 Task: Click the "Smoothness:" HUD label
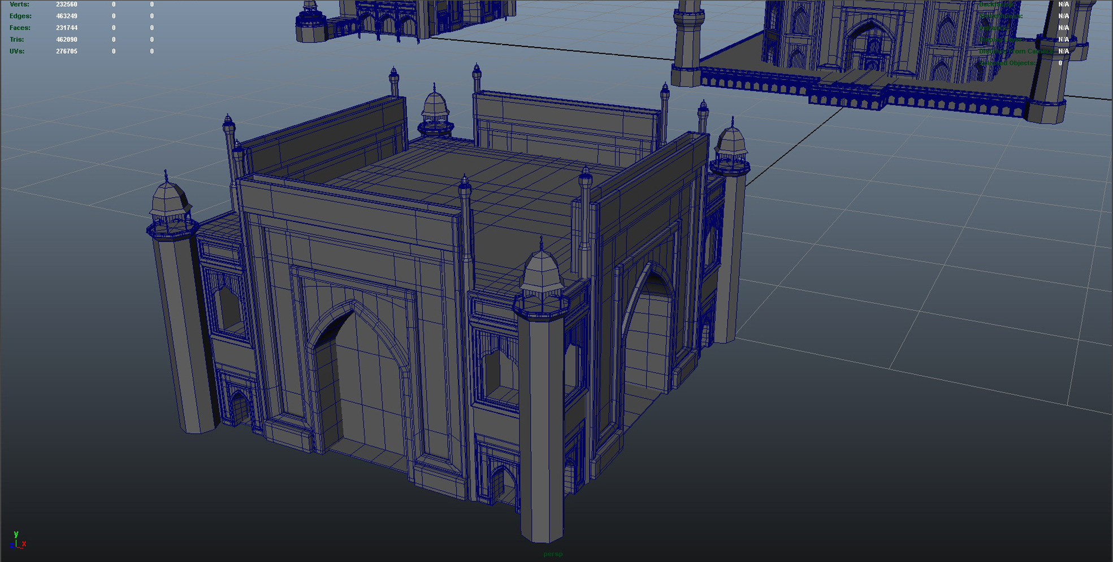pos(1001,16)
